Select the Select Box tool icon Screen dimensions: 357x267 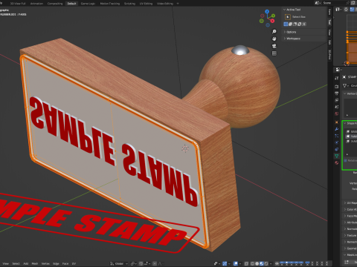(288, 17)
